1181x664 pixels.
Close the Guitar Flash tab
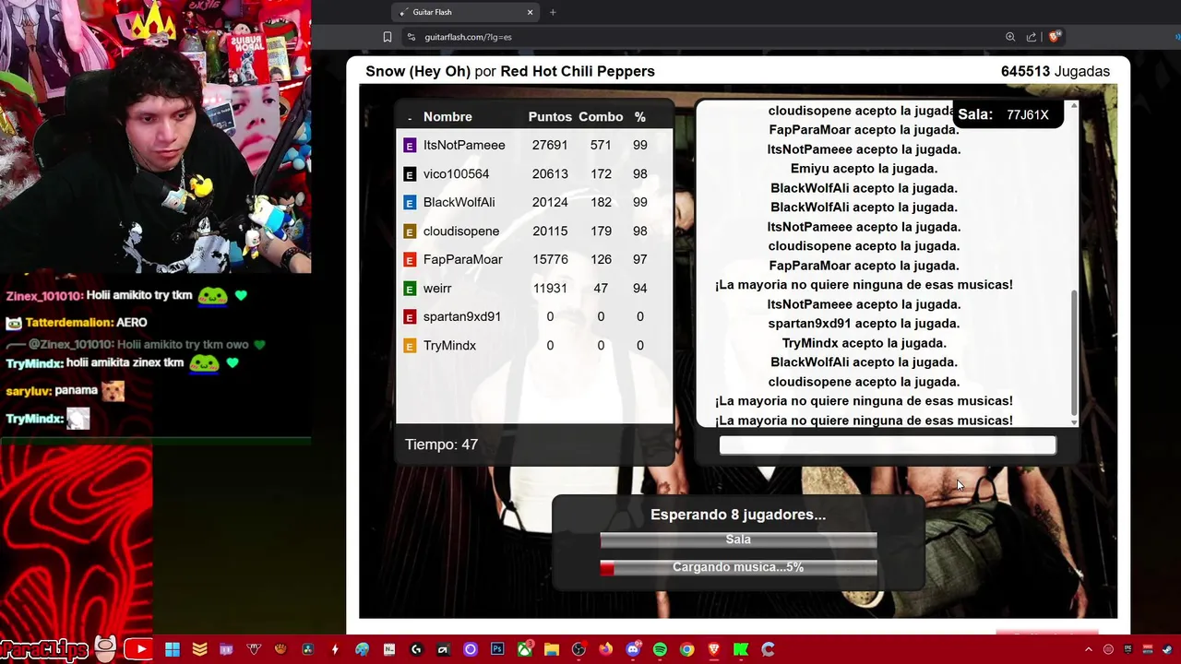coord(530,12)
